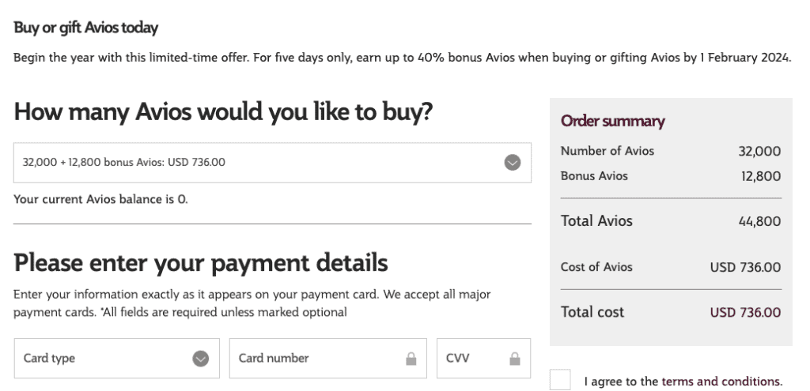Image resolution: width=810 pixels, height=391 pixels.
Task: Click the How many Avios heading
Action: (223, 111)
